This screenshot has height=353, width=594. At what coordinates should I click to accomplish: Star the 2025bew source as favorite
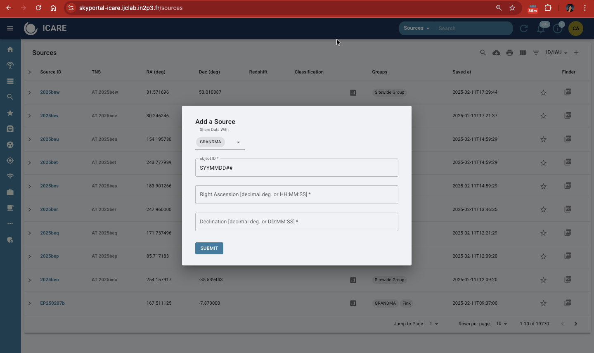543,93
